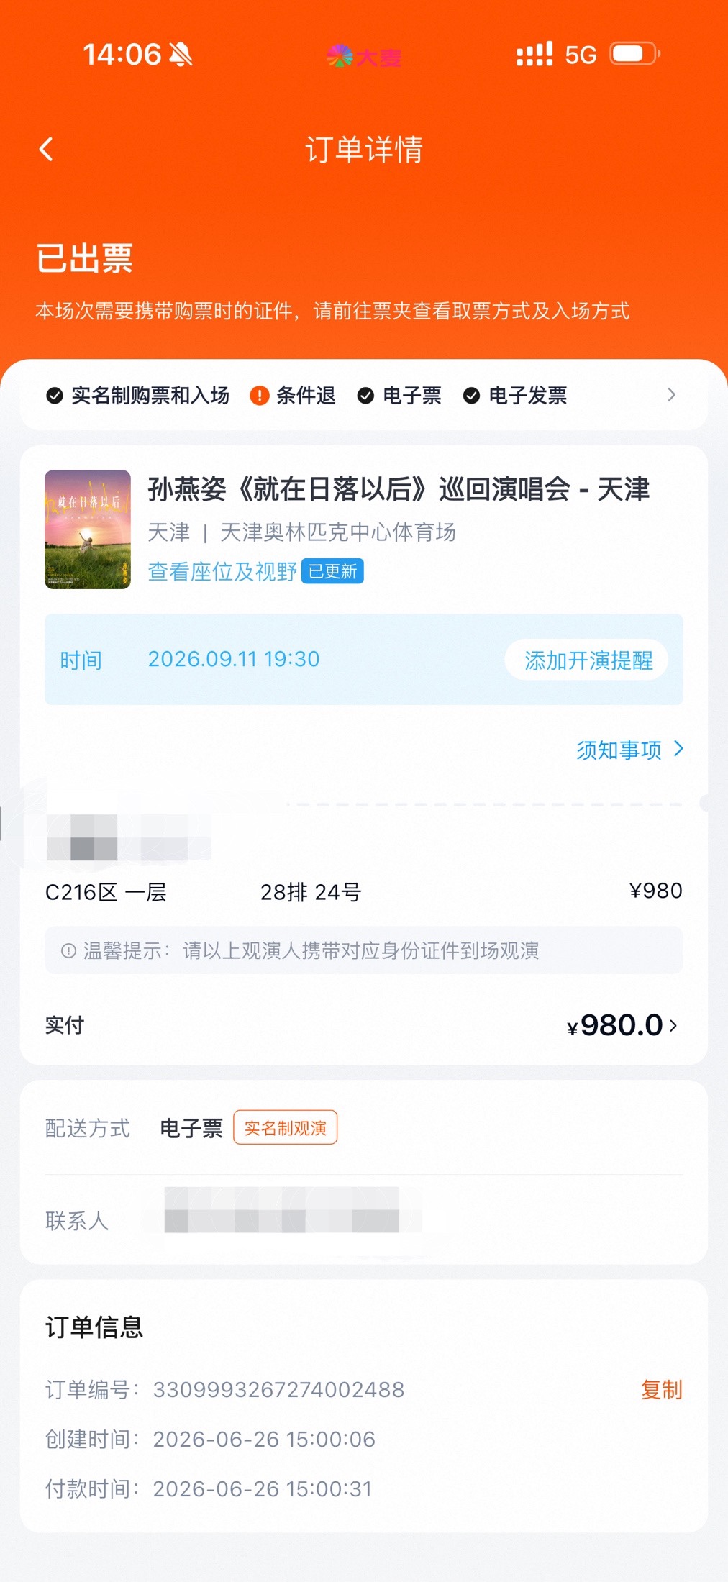Tap the back arrow icon

pos(46,150)
